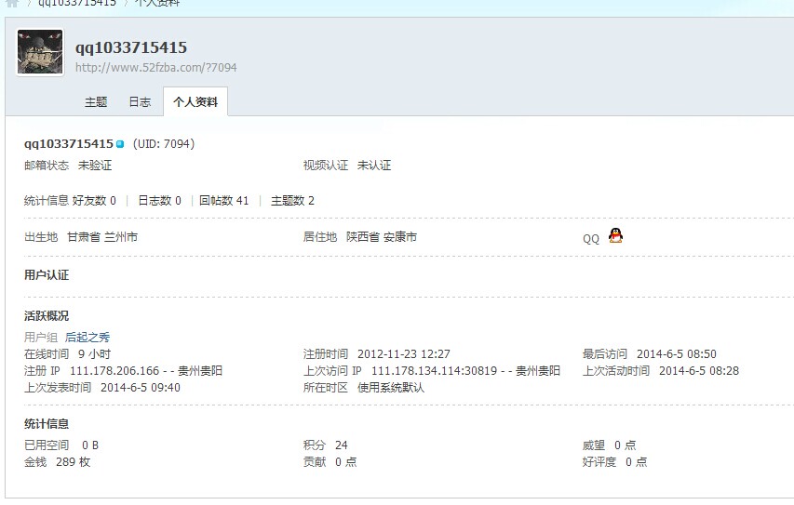Click last activity time 2014-6-5 08:28
The height and width of the screenshot is (505, 794).
pyautogui.click(x=699, y=371)
